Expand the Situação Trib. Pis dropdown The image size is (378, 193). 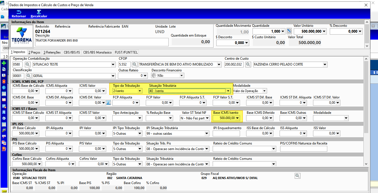[x=207, y=149]
